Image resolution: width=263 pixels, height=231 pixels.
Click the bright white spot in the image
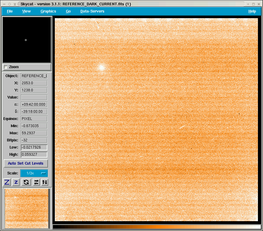click(102, 68)
